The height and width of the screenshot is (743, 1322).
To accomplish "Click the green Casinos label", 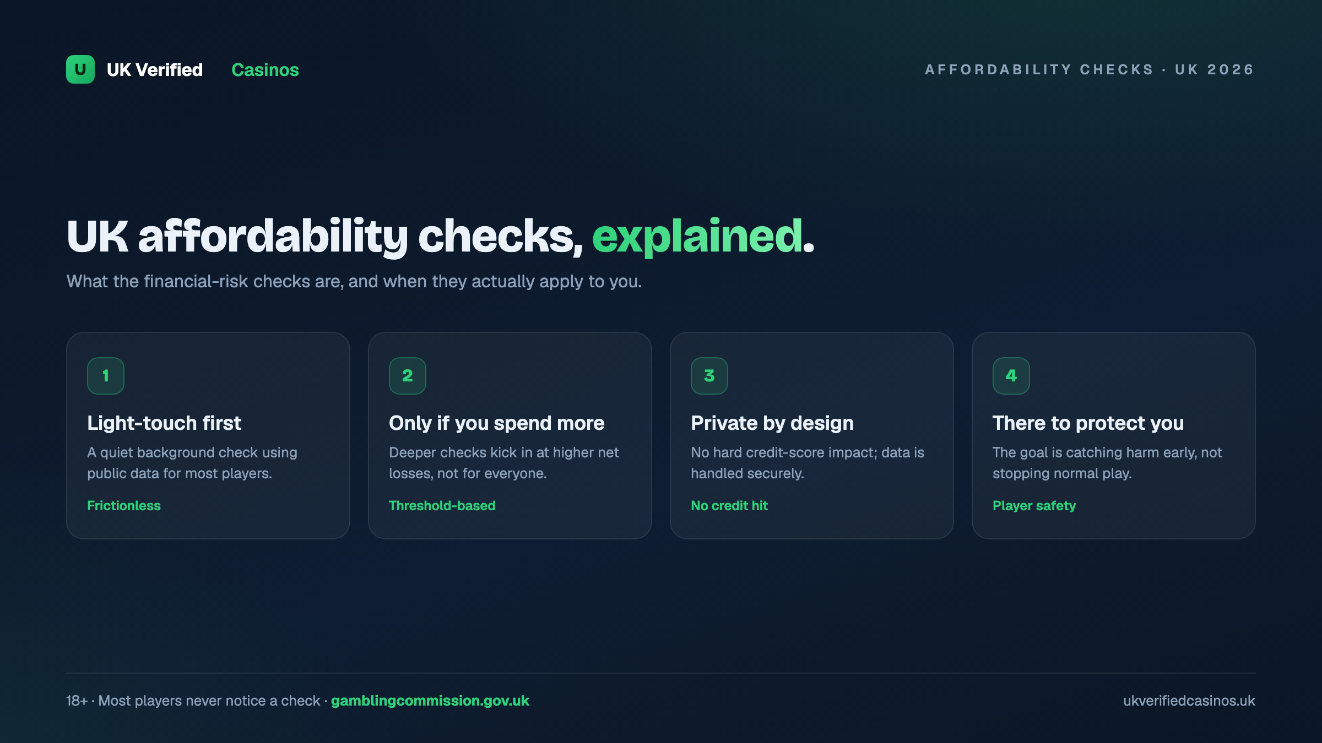I will (x=266, y=70).
